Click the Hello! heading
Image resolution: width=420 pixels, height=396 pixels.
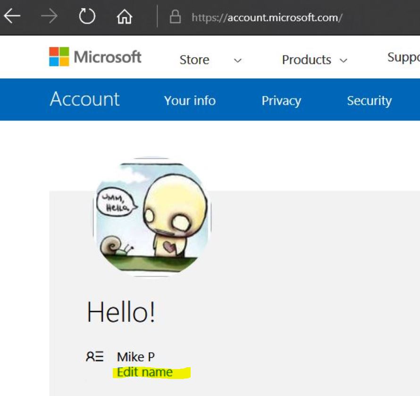point(121,312)
